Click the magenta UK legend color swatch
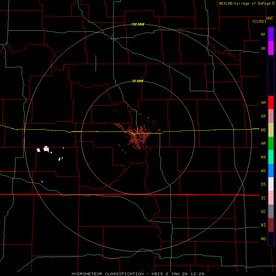 coord(271,48)
